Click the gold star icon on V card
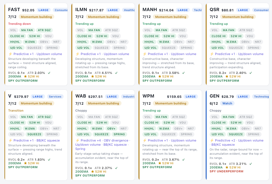272x184 pixels. (x=25, y=163)
